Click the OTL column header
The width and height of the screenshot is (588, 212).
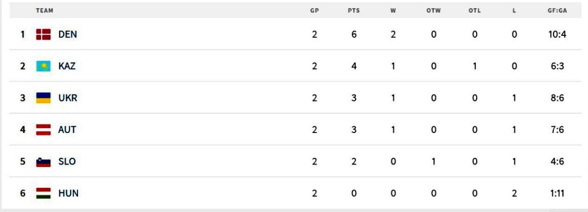tap(475, 10)
